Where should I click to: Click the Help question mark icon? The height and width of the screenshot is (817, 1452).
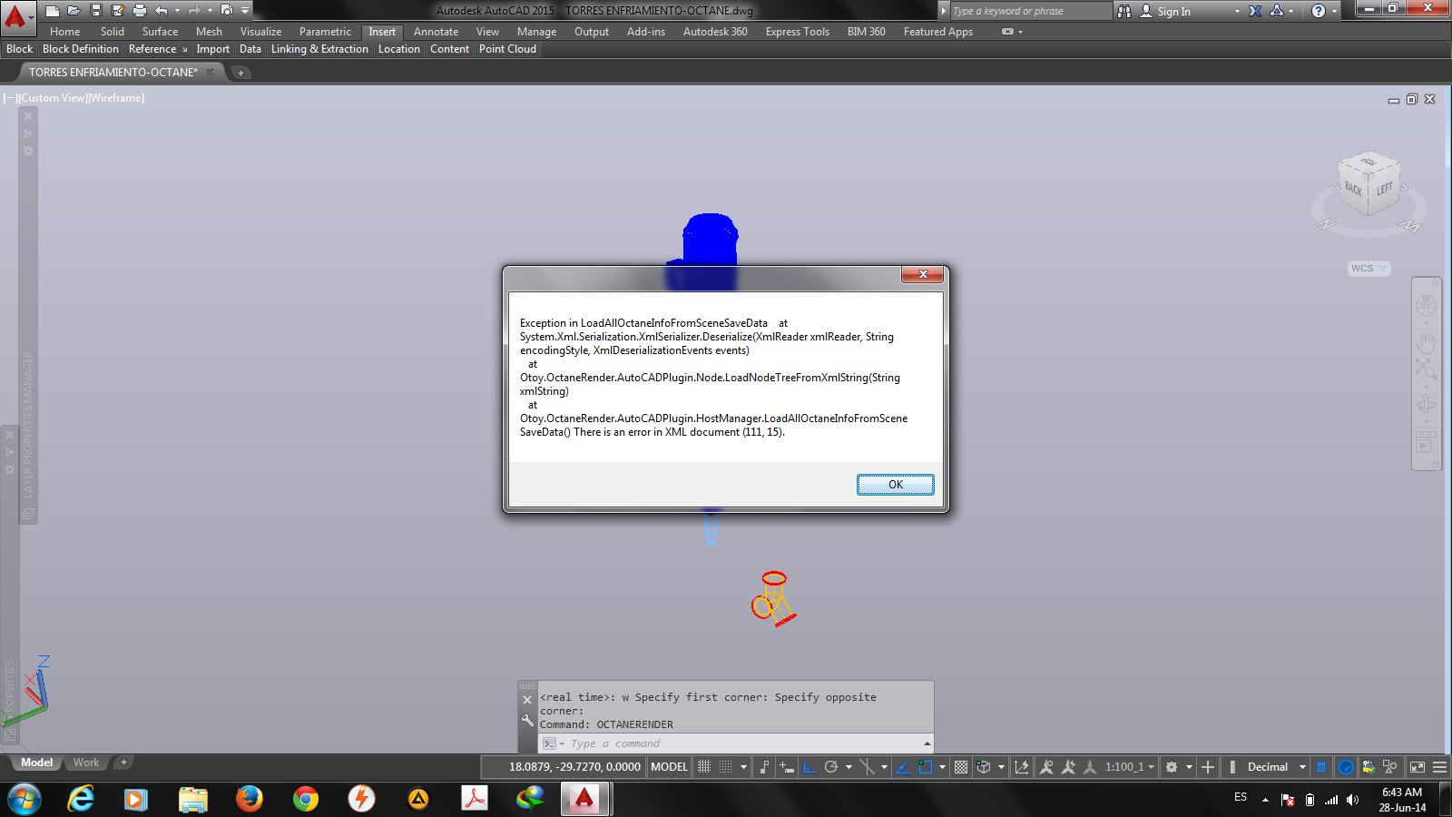(x=1319, y=11)
